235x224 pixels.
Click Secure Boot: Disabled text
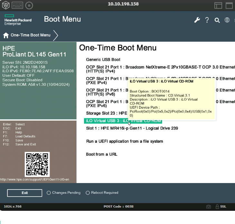coord(22,80)
